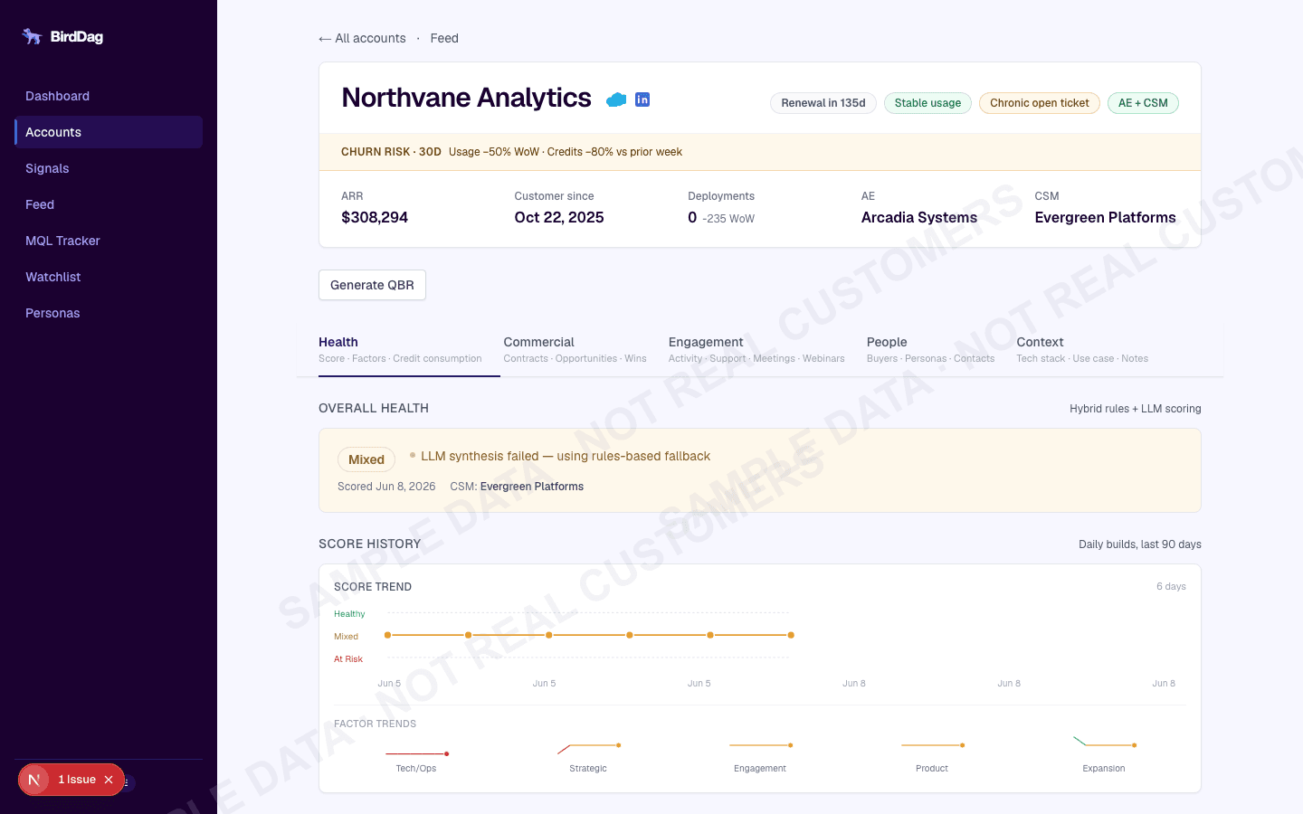Click the Engagement factor trend sparkline
The image size is (1303, 814).
(760, 745)
